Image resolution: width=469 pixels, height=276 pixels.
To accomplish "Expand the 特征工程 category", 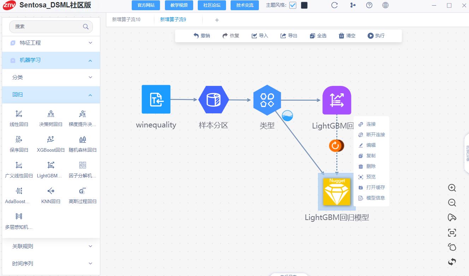I will [x=51, y=43].
